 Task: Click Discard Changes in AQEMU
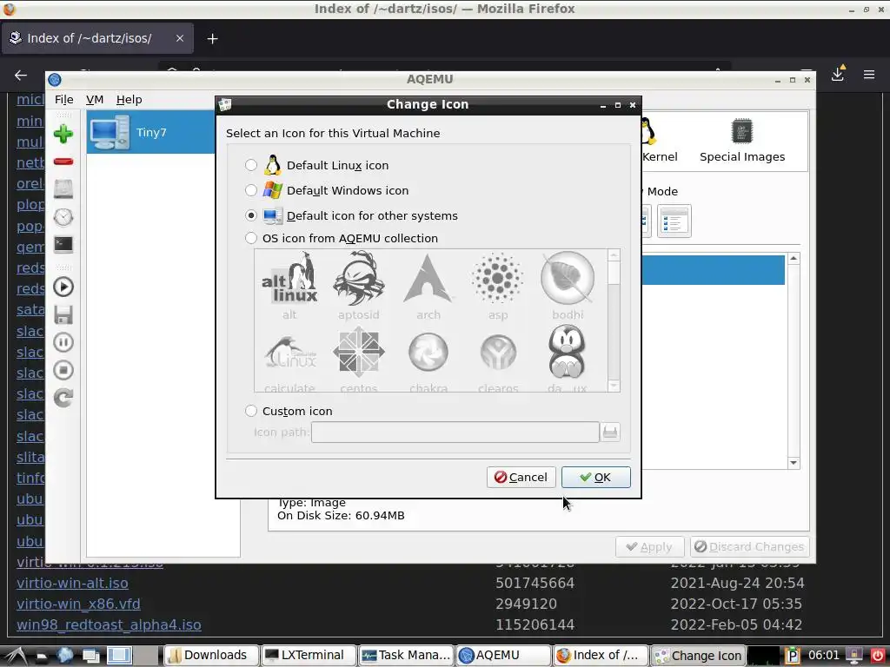click(749, 547)
